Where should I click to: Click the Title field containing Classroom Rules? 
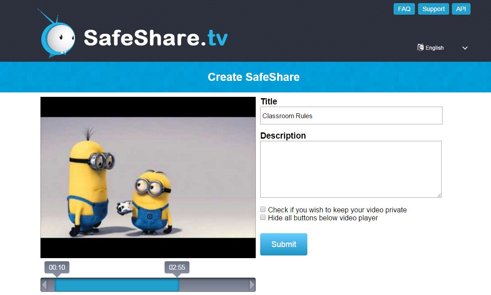351,116
